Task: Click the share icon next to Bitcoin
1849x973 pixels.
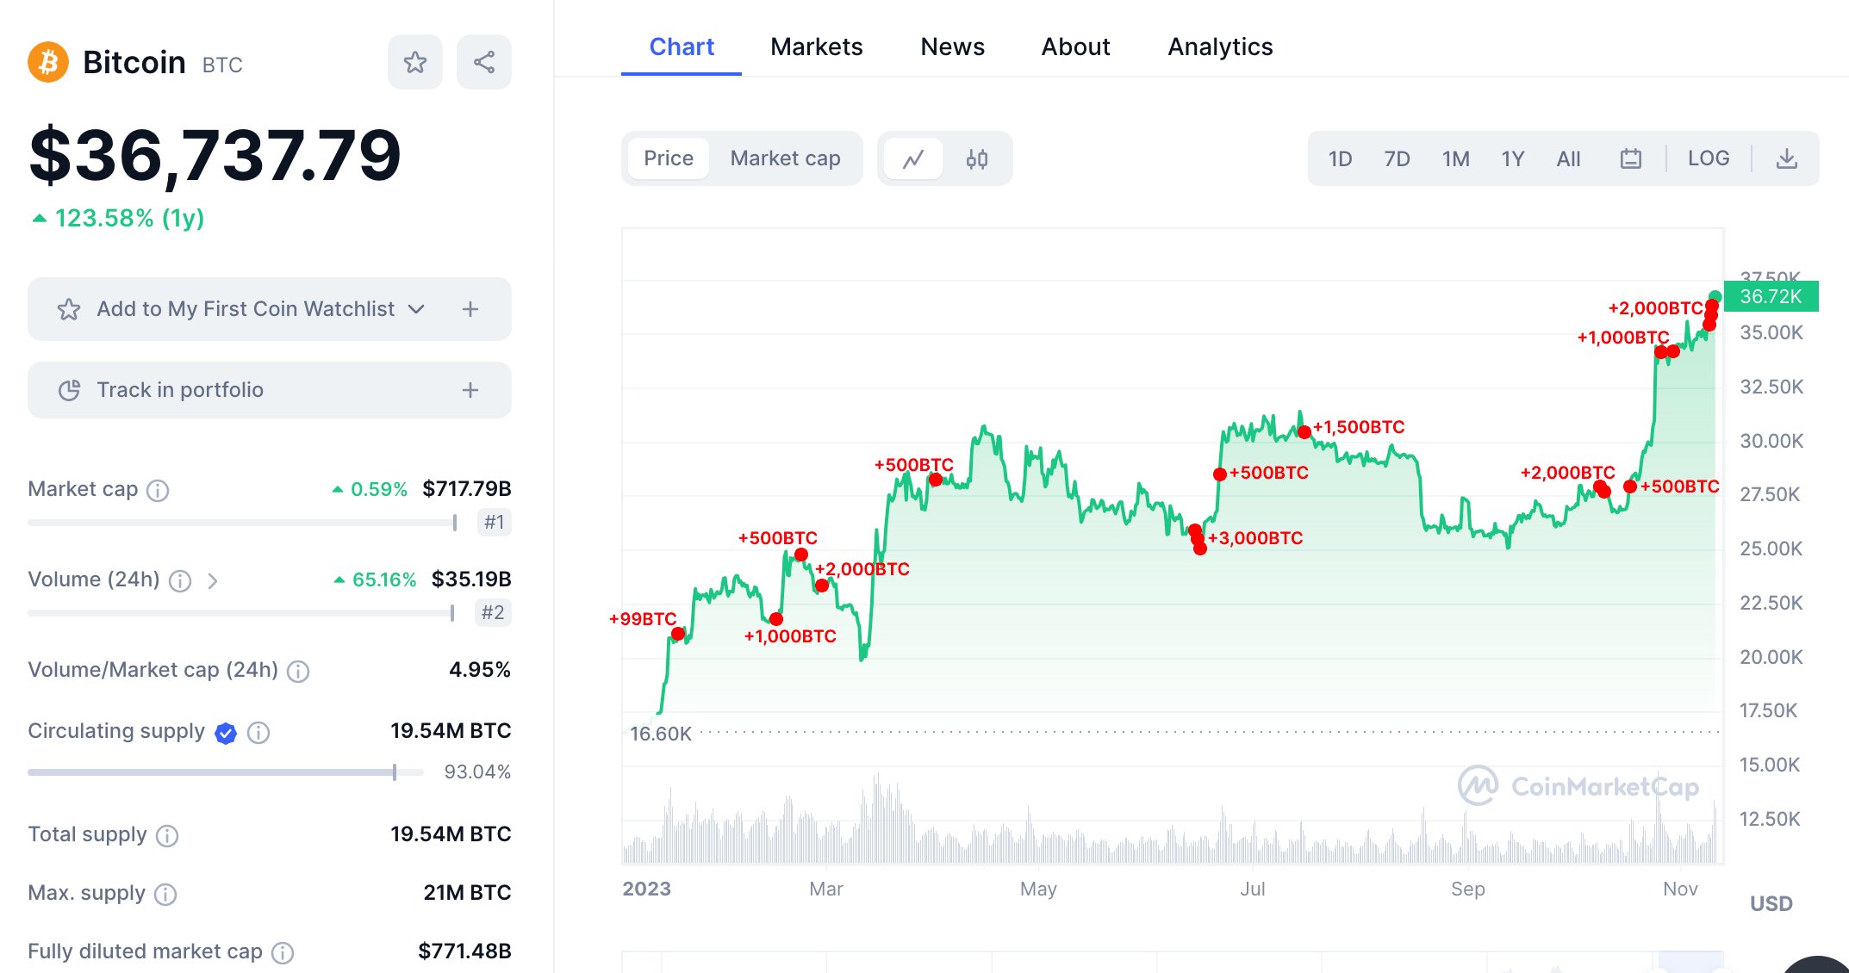Action: (x=483, y=62)
